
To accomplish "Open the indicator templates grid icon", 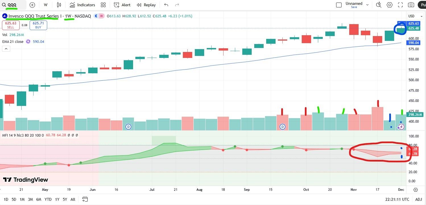I will [x=103, y=5].
